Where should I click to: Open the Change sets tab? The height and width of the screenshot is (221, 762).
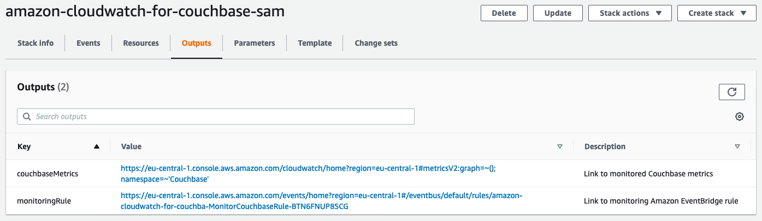(376, 43)
